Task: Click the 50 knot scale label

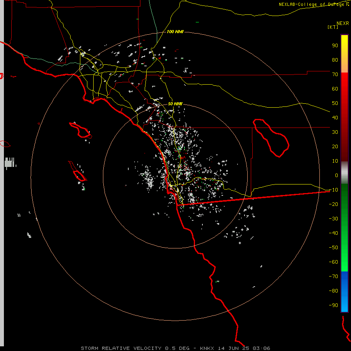Action: point(335,103)
